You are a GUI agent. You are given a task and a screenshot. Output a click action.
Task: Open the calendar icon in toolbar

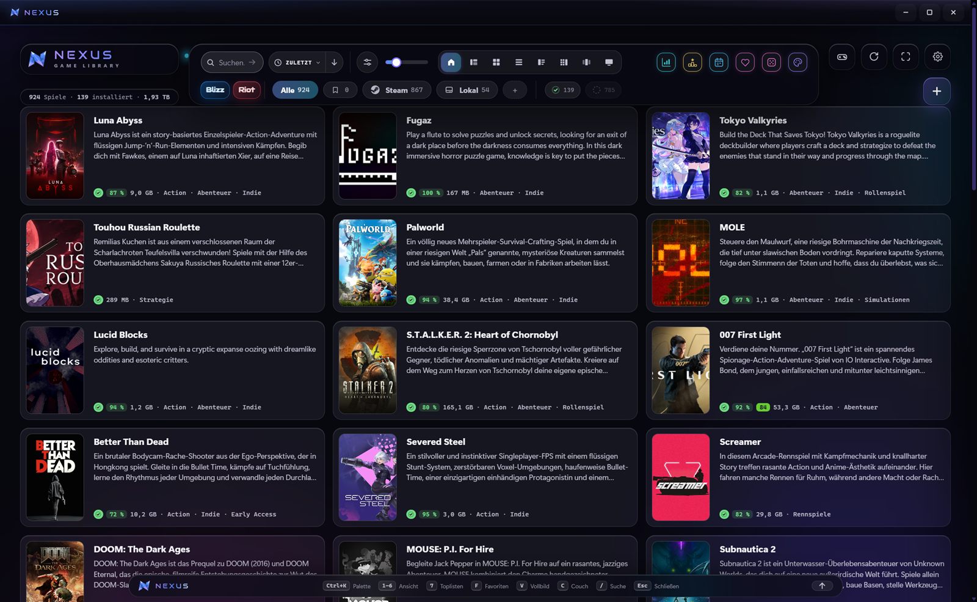click(719, 62)
